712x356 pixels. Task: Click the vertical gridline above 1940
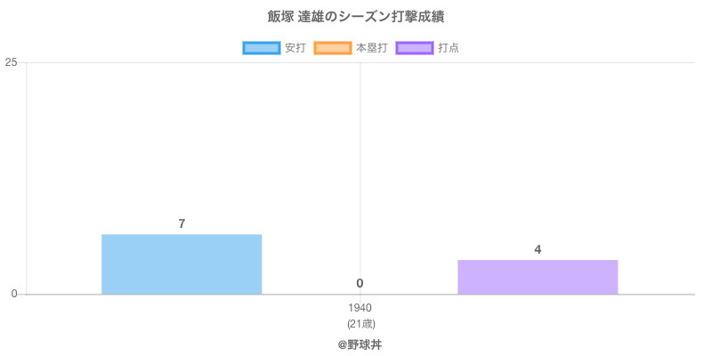[x=360, y=160]
